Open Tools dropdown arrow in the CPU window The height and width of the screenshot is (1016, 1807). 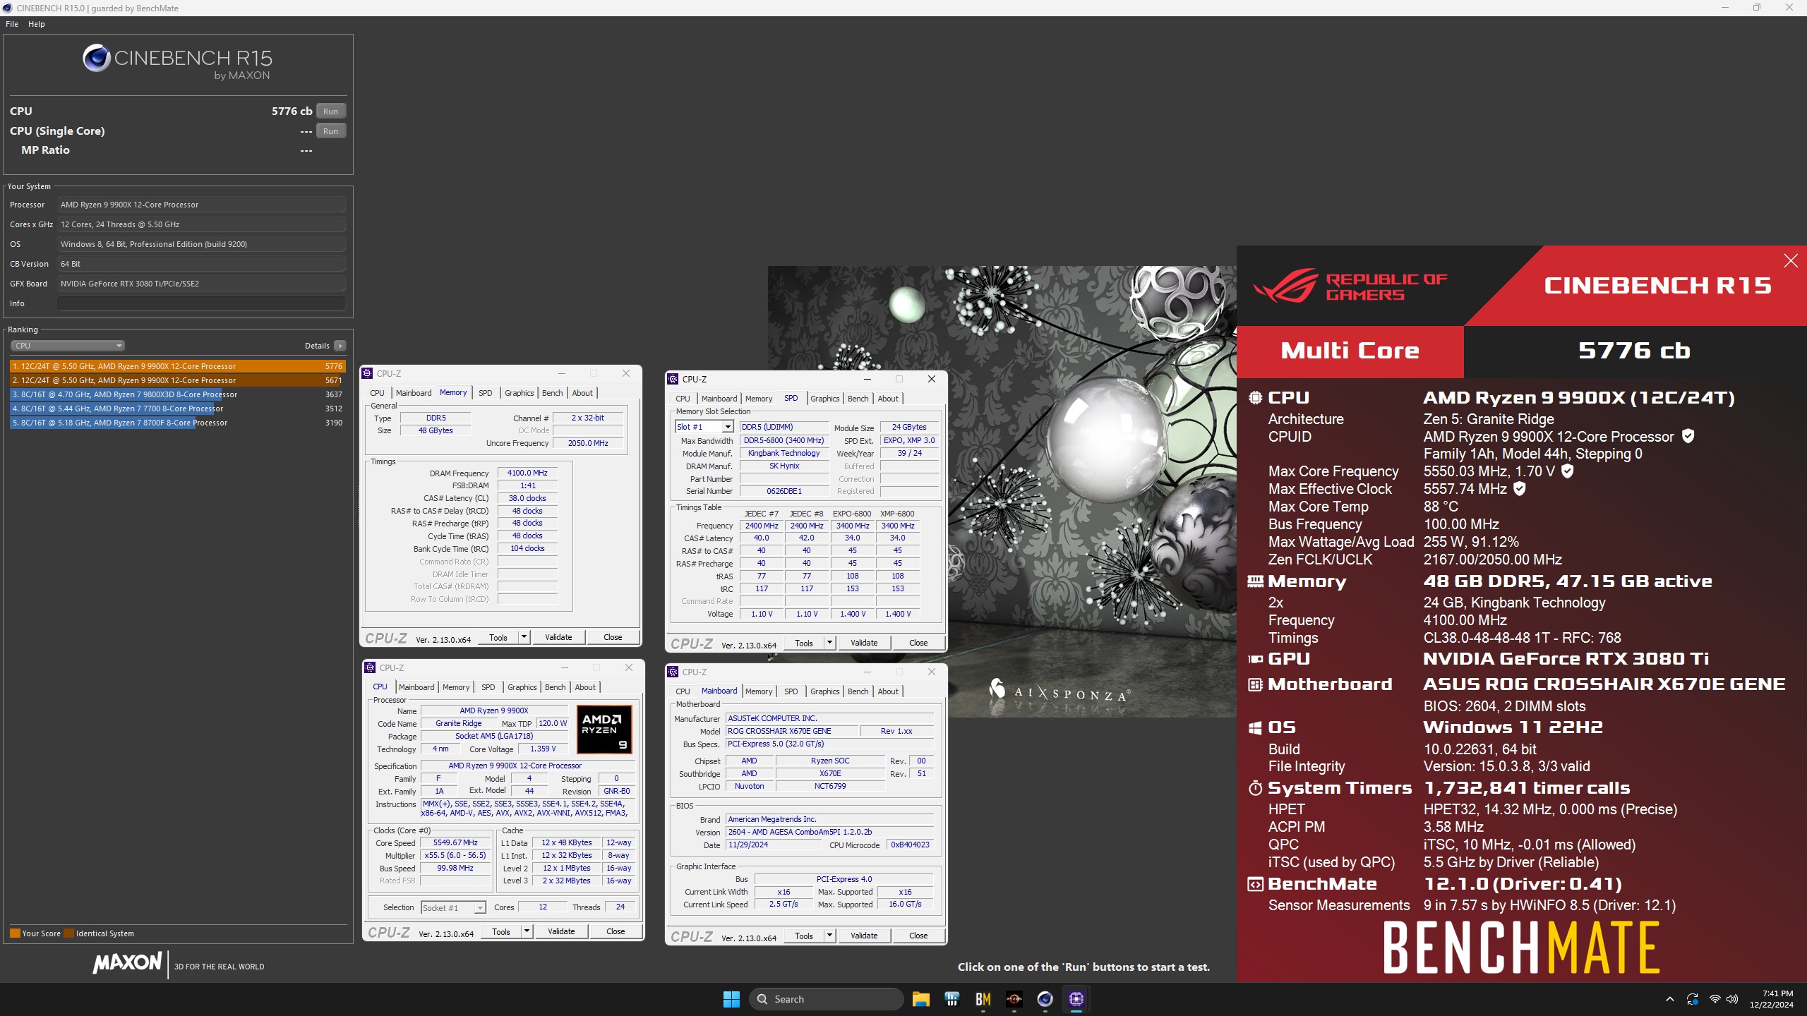click(527, 931)
